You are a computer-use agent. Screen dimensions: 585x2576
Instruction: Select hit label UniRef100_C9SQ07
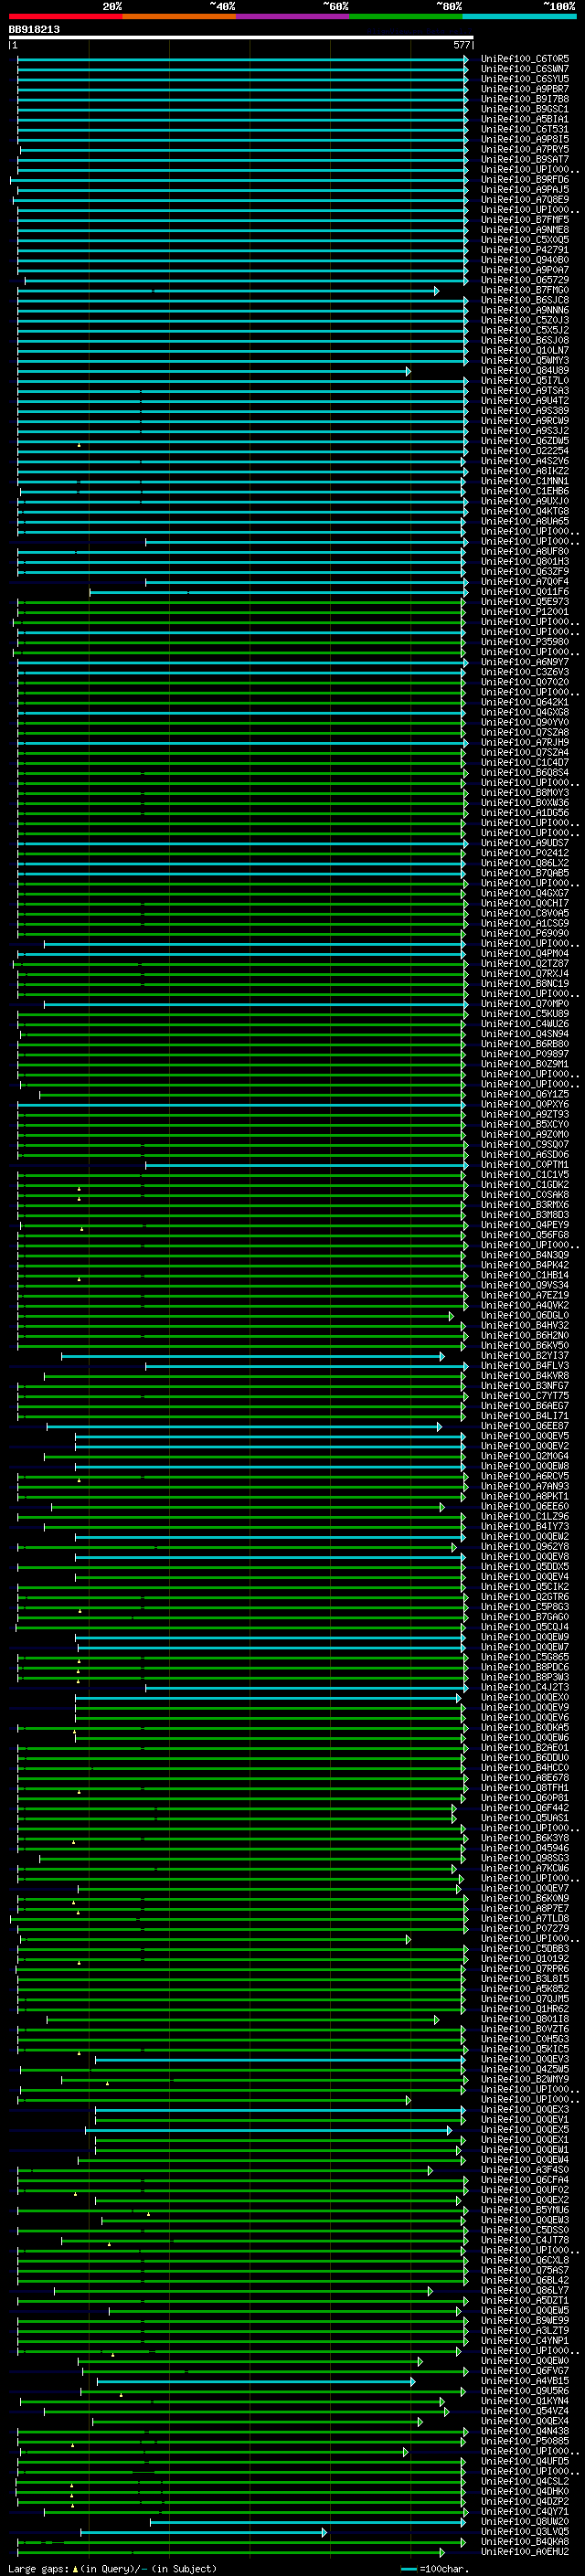tap(525, 1145)
